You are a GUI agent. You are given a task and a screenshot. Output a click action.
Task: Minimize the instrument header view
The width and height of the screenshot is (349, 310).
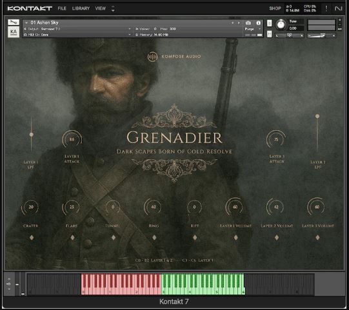[340, 29]
